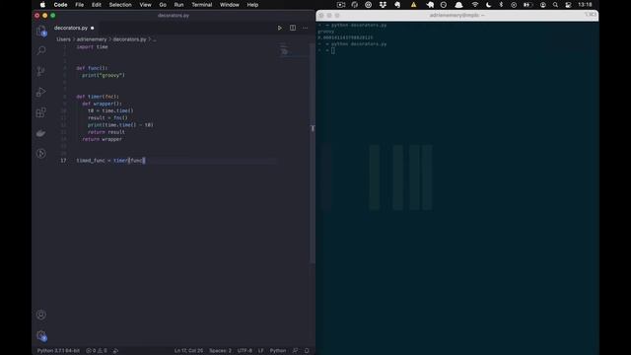This screenshot has width=631, height=355.
Task: Change end of line via LF
Action: pos(260,351)
